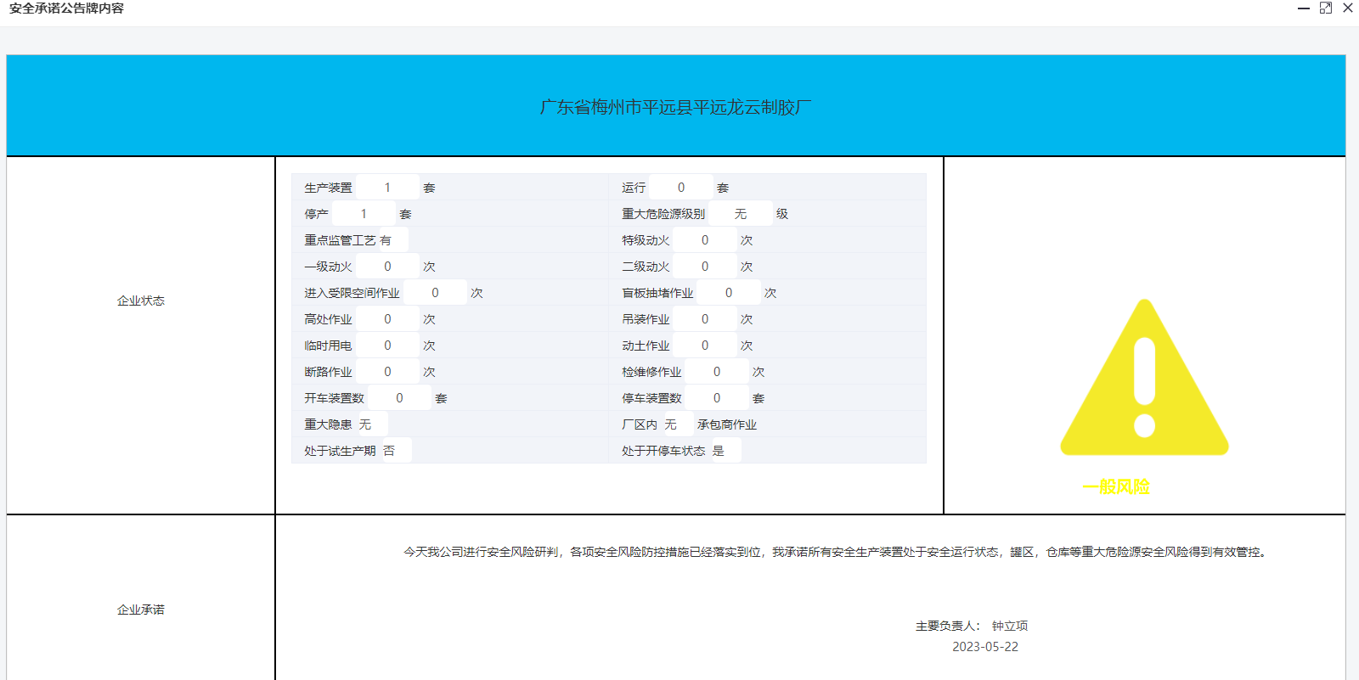1359x680 pixels.
Task: Click the 开车装置数 count field
Action: click(x=399, y=398)
